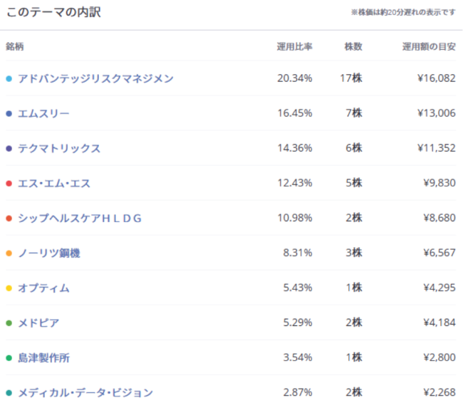This screenshot has width=463, height=405.
Task: Open the アドバンテッジリスクマネジメン stock link
Action: (x=95, y=78)
